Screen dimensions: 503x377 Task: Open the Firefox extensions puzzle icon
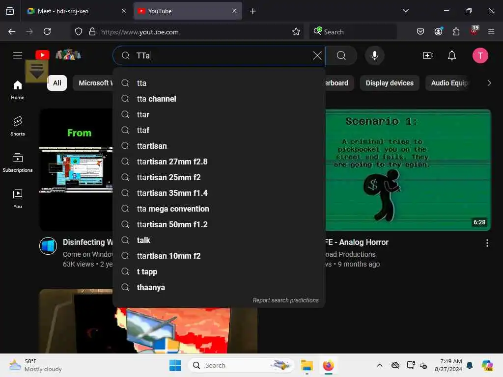pos(456,31)
